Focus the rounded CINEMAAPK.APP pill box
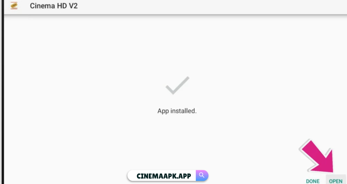The image size is (347, 184). coord(168,176)
